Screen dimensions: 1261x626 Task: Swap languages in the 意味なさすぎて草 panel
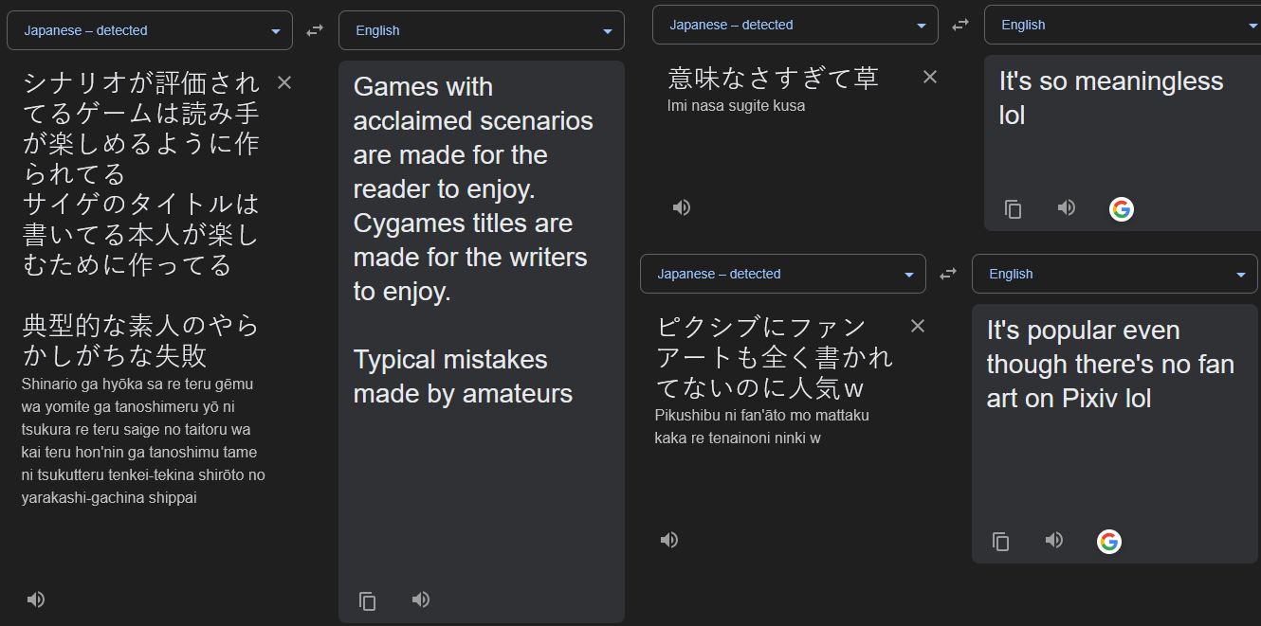pos(960,25)
